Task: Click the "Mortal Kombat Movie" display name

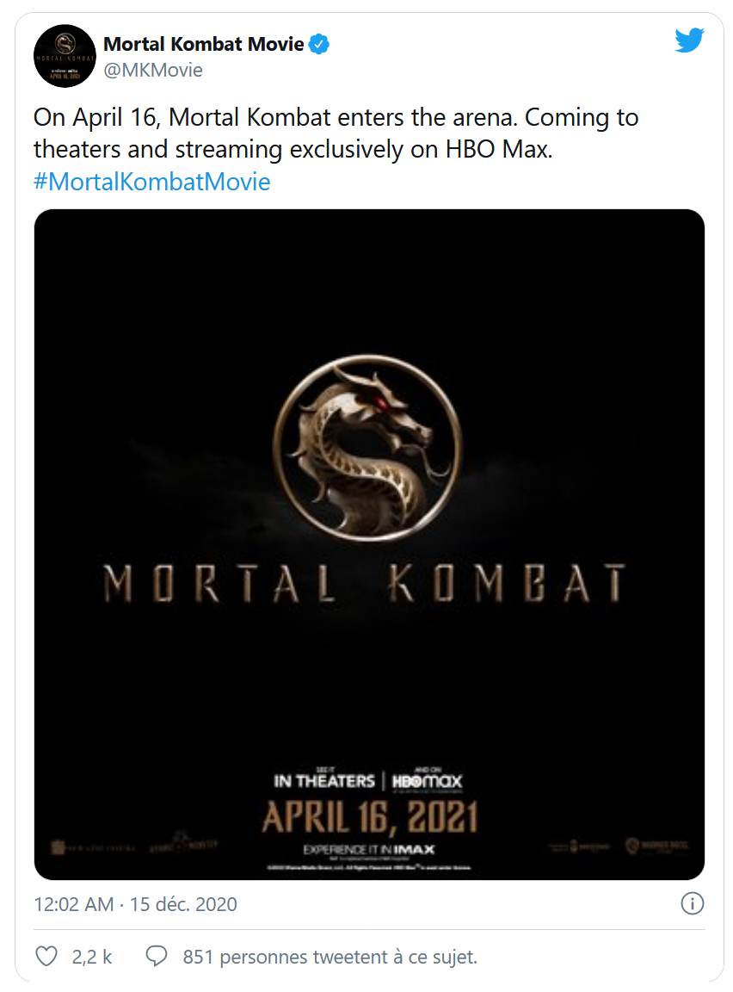Action: point(203,44)
